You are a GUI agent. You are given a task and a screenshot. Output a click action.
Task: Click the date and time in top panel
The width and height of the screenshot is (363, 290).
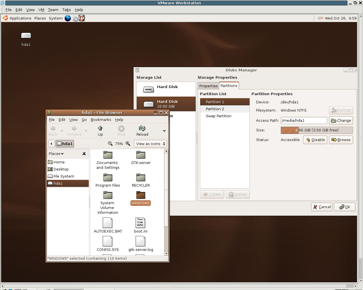coord(341,18)
